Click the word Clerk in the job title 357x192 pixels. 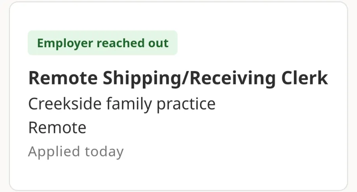coord(305,78)
